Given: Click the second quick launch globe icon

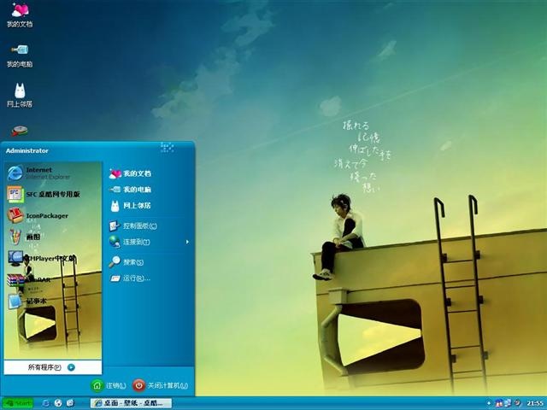Looking at the screenshot, I should [x=58, y=403].
